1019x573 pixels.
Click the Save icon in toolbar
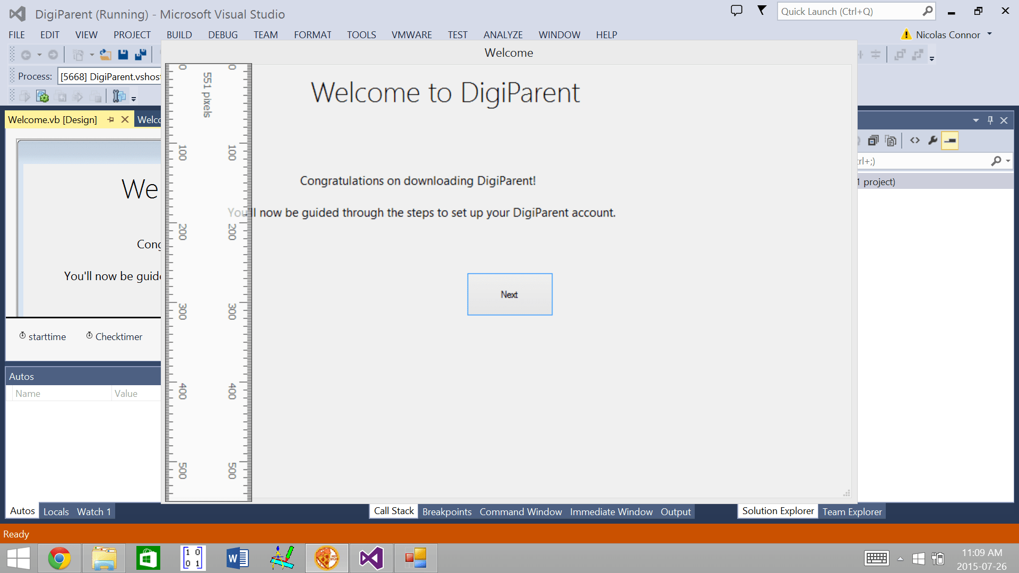[x=123, y=54]
